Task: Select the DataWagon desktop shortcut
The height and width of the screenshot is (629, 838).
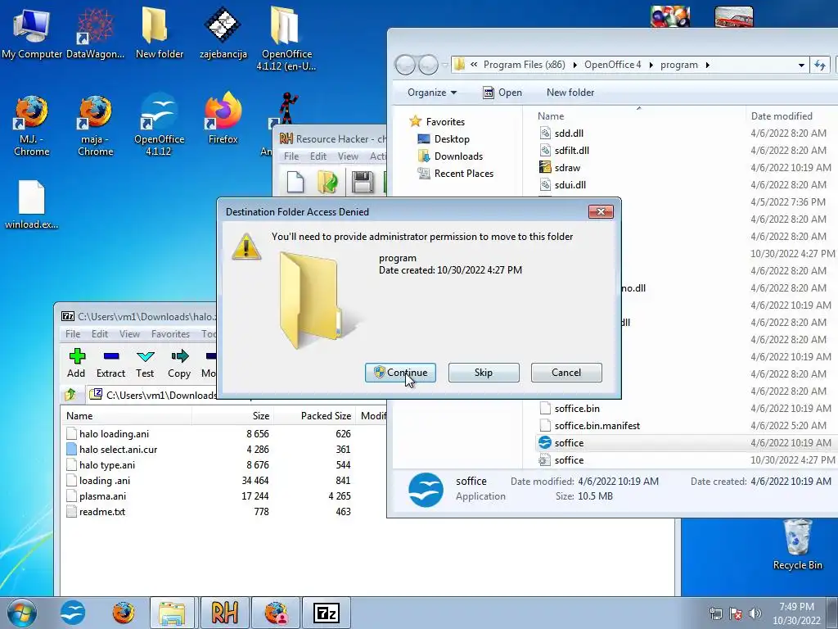Action: coord(95,32)
